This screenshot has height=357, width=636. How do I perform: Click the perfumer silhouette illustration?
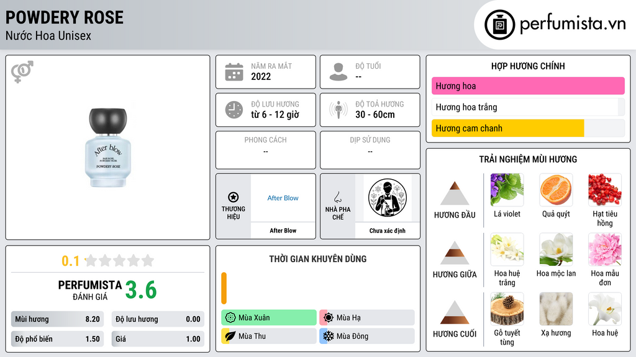tap(388, 198)
